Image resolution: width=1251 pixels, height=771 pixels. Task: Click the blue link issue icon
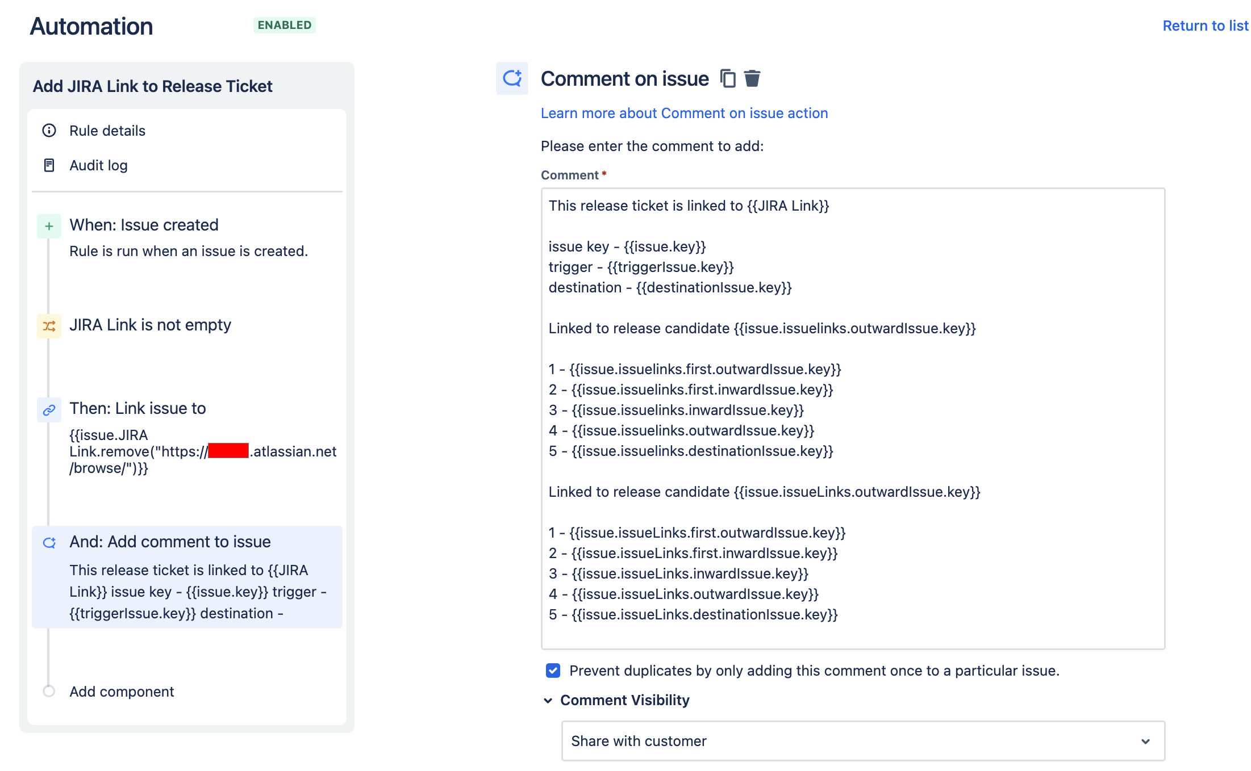click(x=49, y=410)
